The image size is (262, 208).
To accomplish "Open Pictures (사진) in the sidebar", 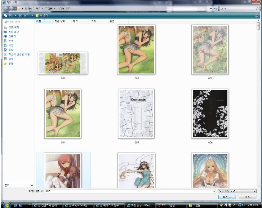I will [10, 45].
